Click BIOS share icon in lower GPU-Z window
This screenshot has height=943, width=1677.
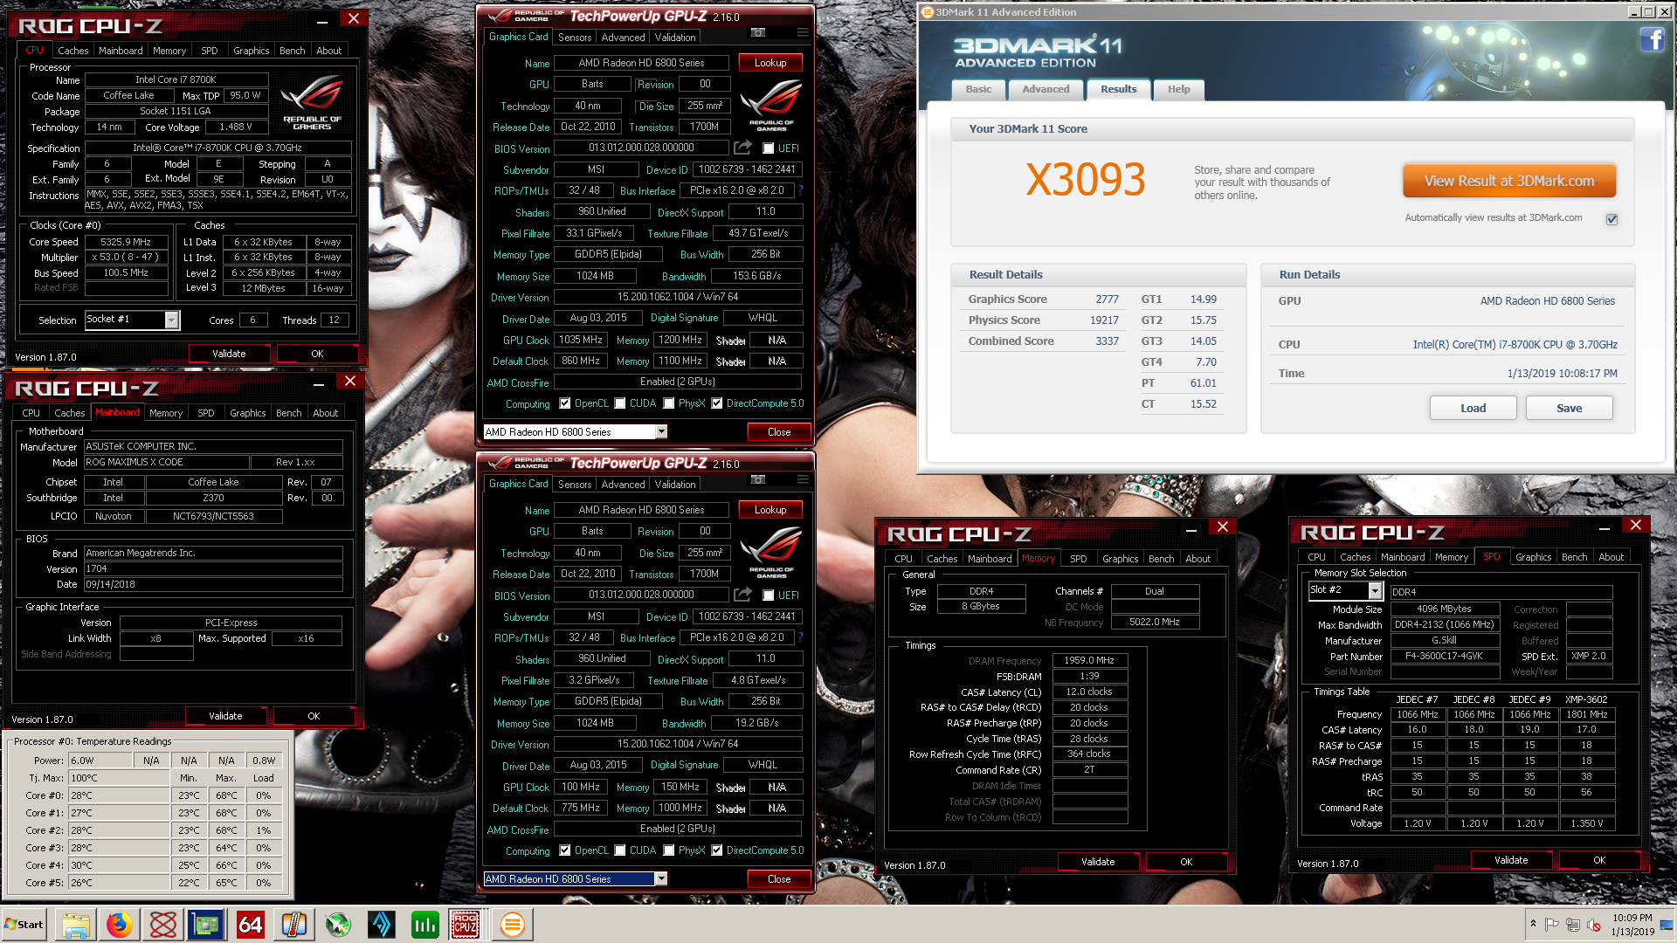pyautogui.click(x=742, y=595)
